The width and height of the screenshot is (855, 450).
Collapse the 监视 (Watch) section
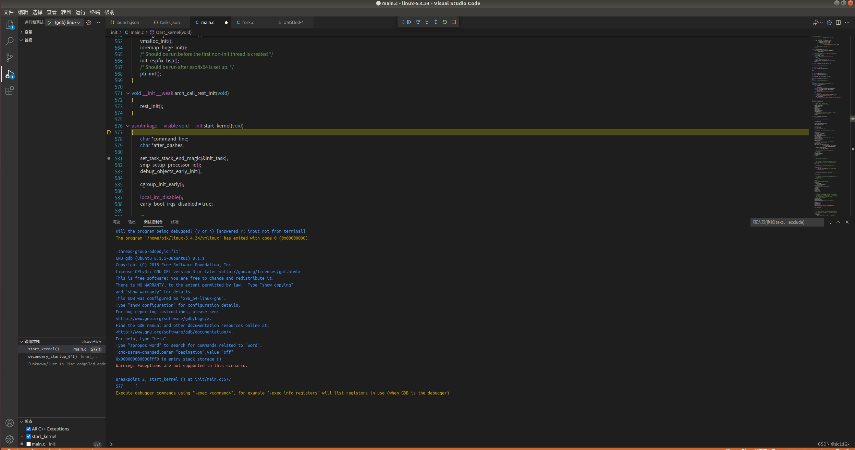point(62,40)
